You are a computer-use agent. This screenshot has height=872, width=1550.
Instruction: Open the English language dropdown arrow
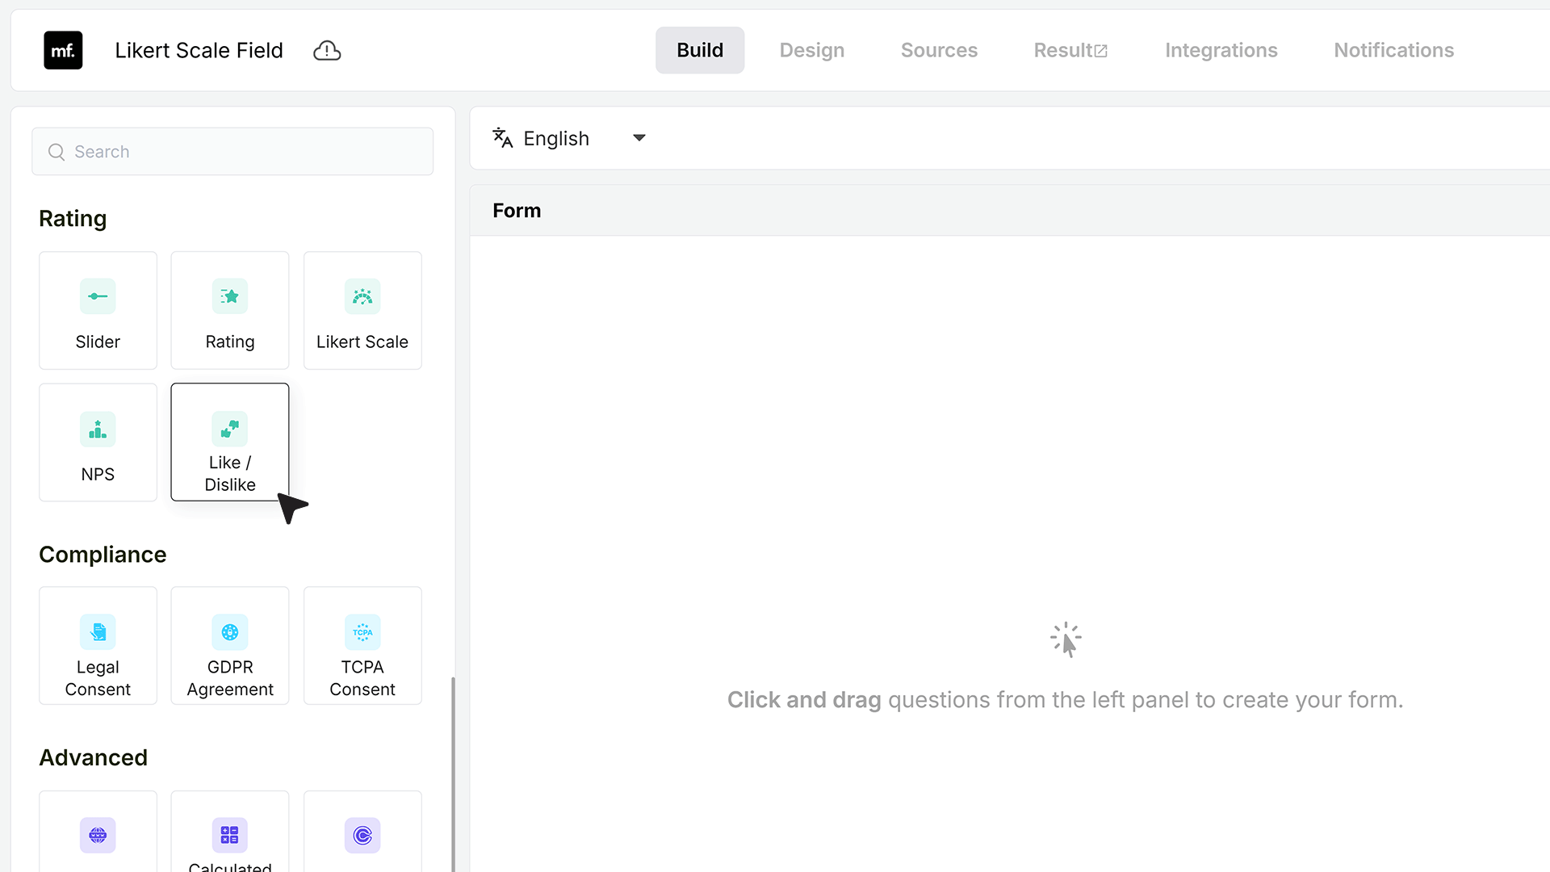639,138
